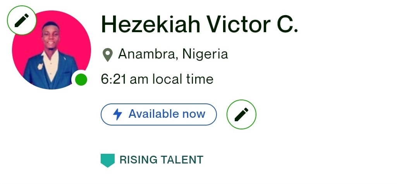Viewport: 397px width, 184px height.
Task: Click the pencil icon on the profile photo
Action: (22, 20)
